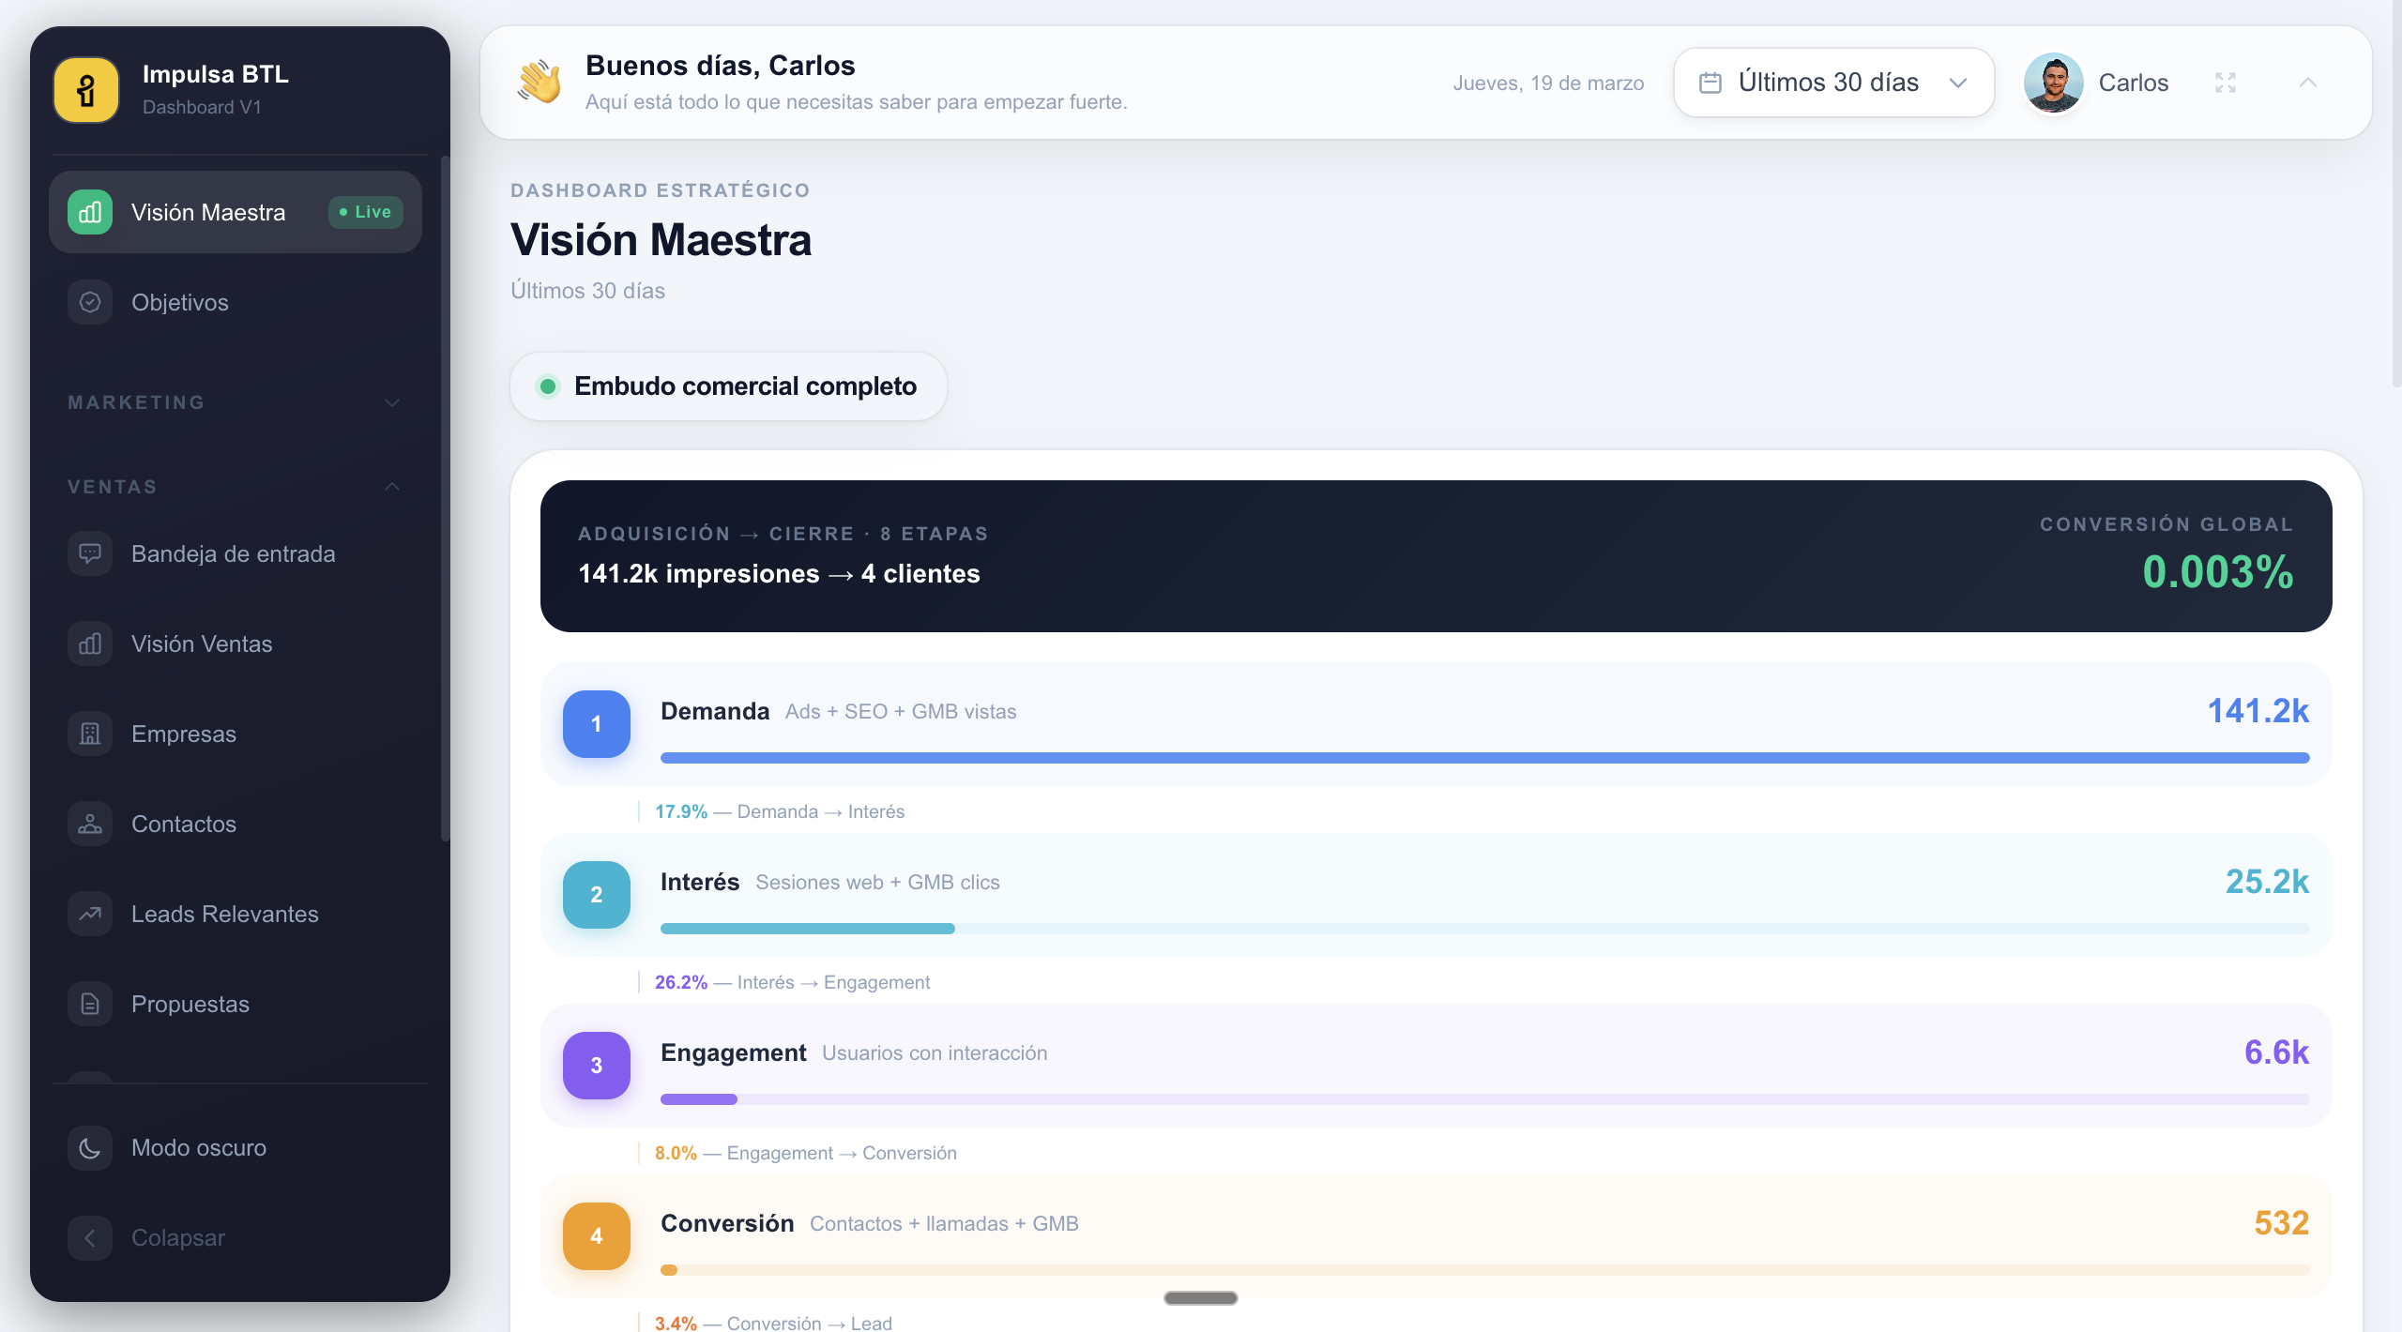The width and height of the screenshot is (2402, 1332).
Task: Select Objetivos in the sidebar
Action: tap(179, 301)
